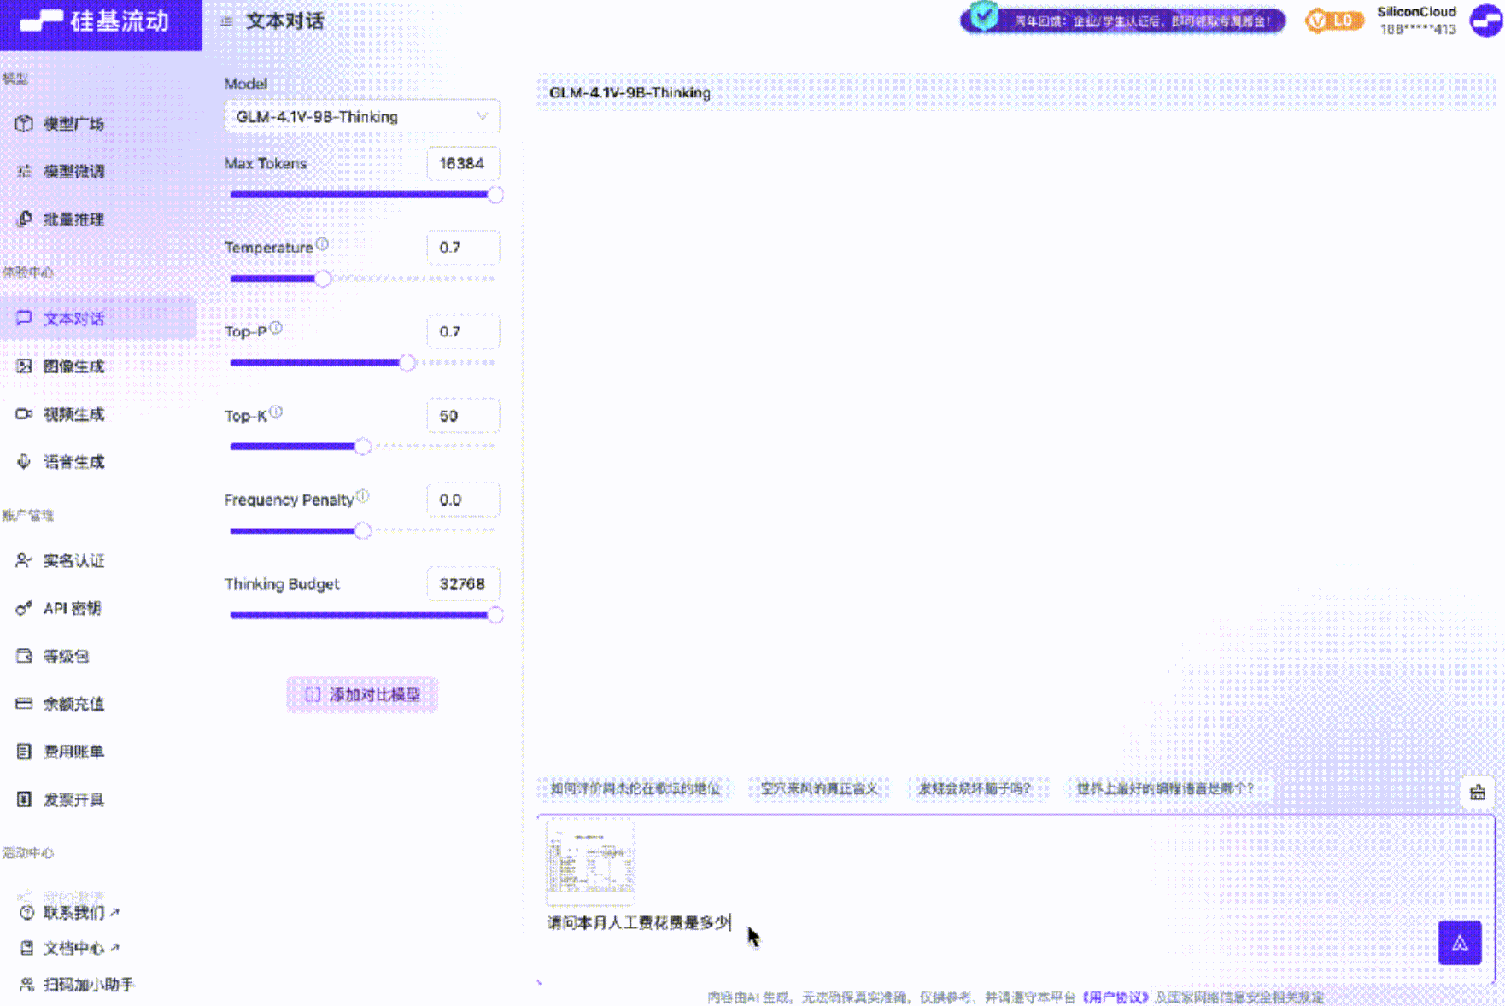Click the L0 level badge icon
Screen dimensions: 1505x1006
(x=1334, y=20)
